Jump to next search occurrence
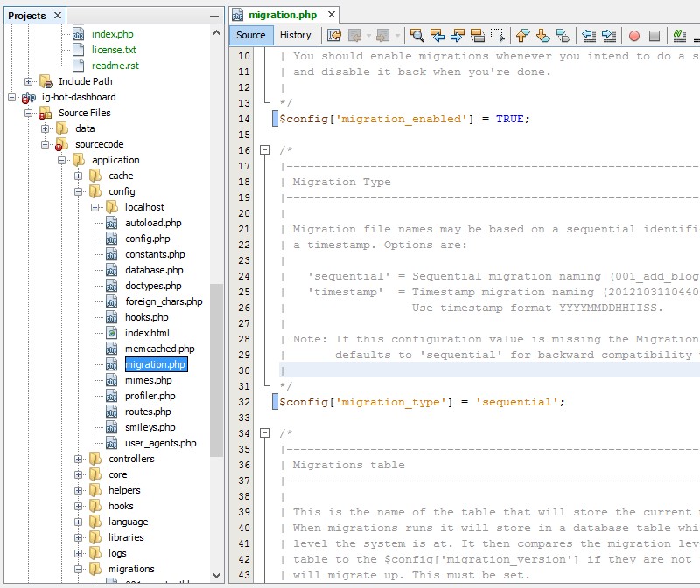The height and width of the screenshot is (588, 700). tap(458, 36)
